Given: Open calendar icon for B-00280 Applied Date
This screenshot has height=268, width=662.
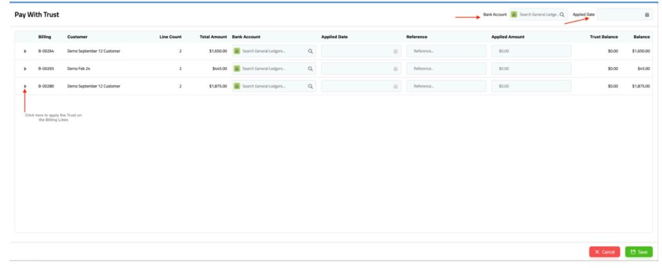Looking at the screenshot, I should click(396, 86).
